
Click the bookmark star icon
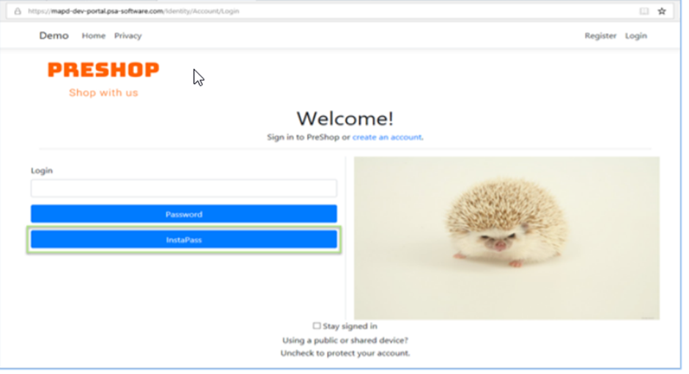(661, 12)
